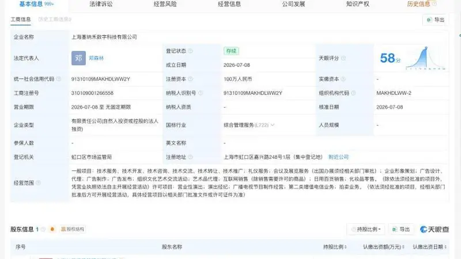
Task: Click the 天眼查 logo
Action: pyautogui.click(x=434, y=229)
